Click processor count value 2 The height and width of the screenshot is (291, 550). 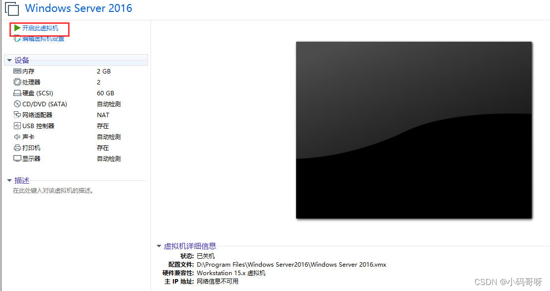click(98, 82)
